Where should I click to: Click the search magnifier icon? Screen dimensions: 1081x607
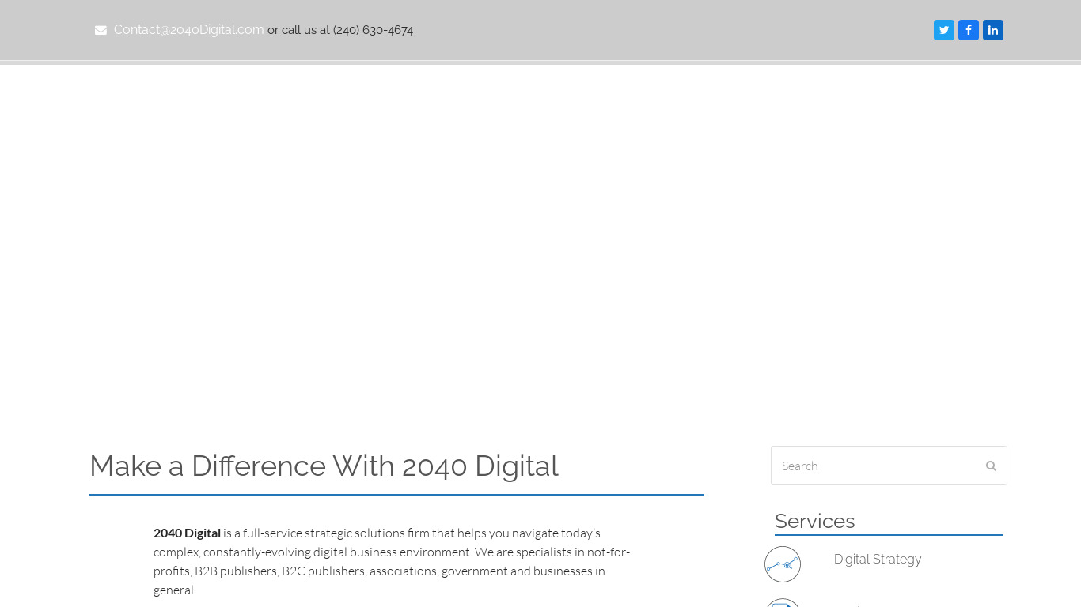coord(991,466)
